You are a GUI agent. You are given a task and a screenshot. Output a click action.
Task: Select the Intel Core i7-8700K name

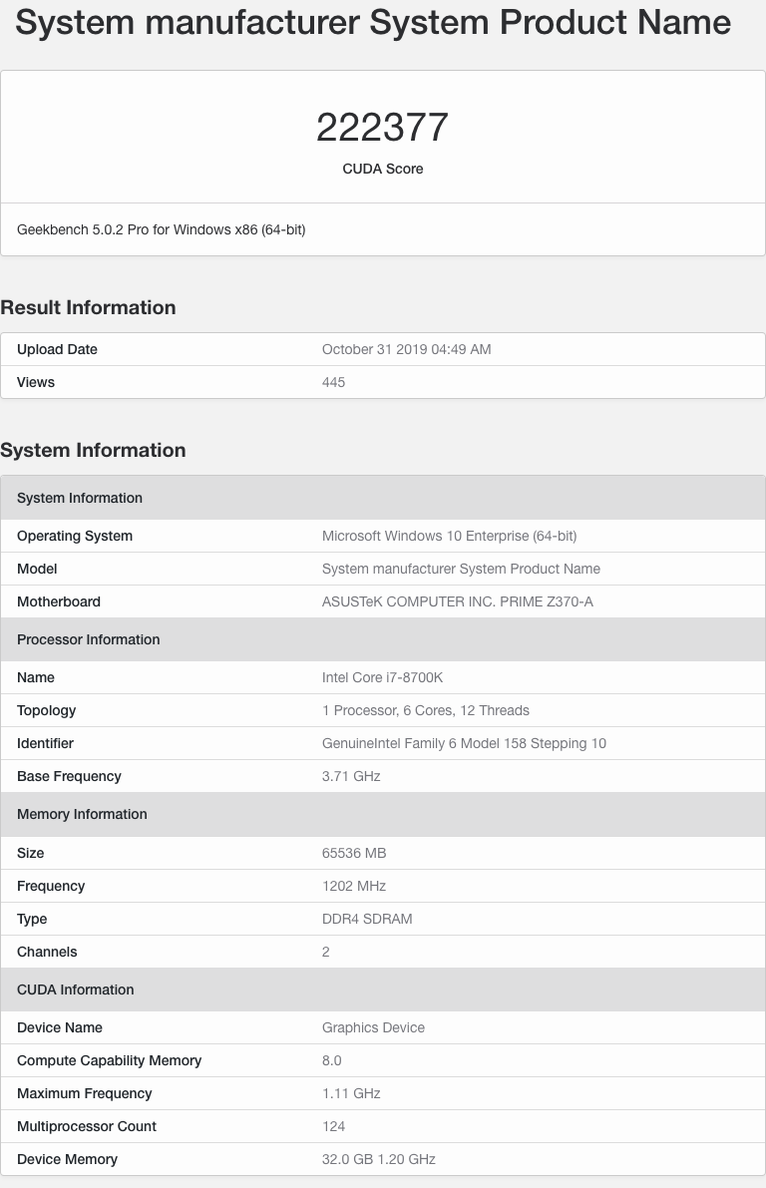[x=383, y=677]
